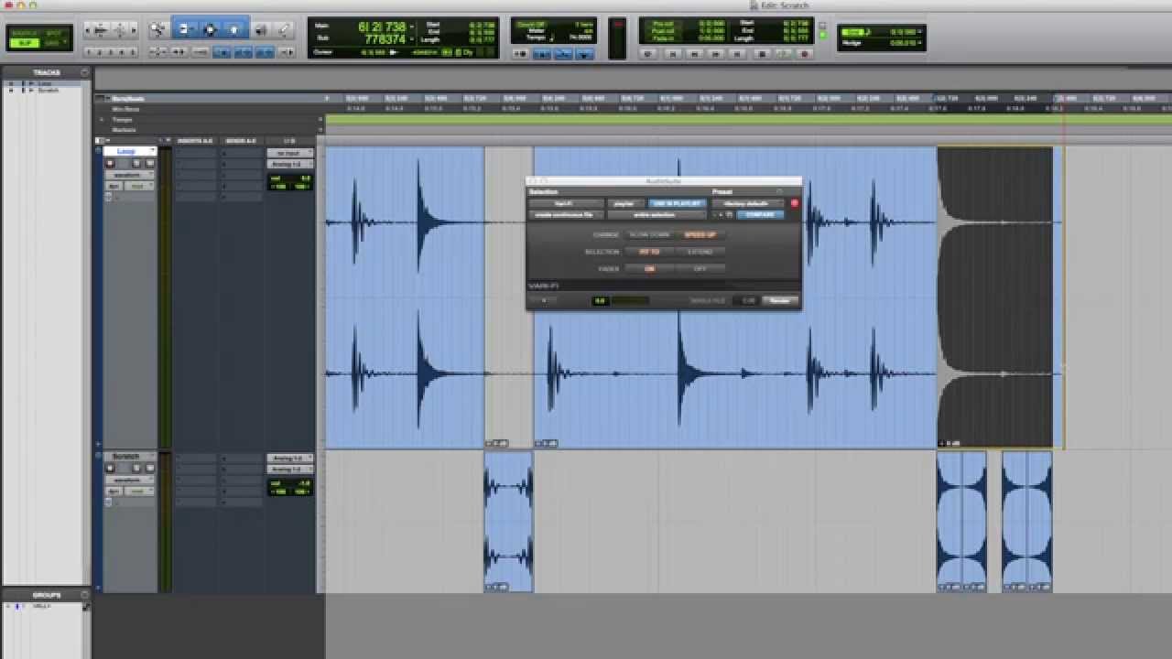Toggle Pre-roll in the transport
The height and width of the screenshot is (659, 1172).
(661, 23)
